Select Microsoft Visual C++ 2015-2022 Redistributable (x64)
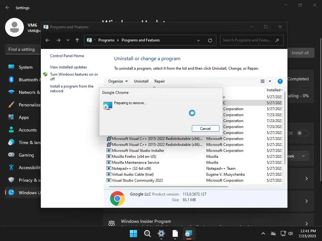Screen dimensions: 322x241 pos(154,139)
